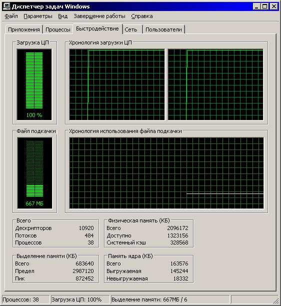Click commit charge Всего value 683640
Viewport: 281px width, 306px height.
[84, 263]
